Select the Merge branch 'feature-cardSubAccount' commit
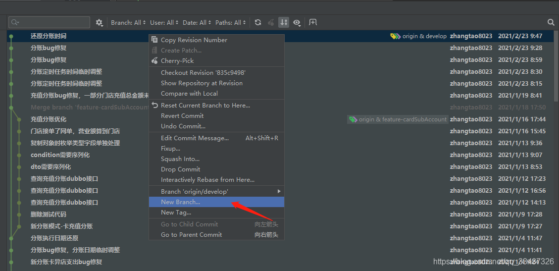The image size is (559, 271). tap(280, 108)
